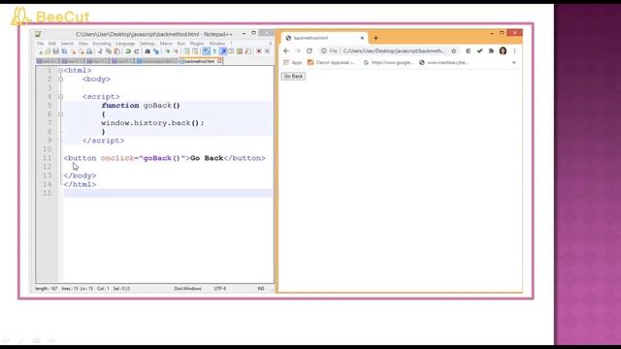Click the Redo arrow in Notepad++ toolbar
This screenshot has height=349, width=621.
(x=137, y=51)
